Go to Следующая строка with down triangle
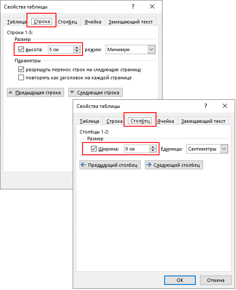Image resolution: width=236 pixels, height=290 pixels. tap(95, 93)
